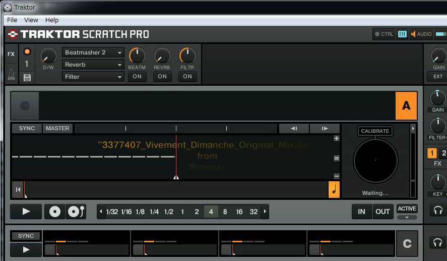
Task: Toggle the metronome icon below FX
Action: (x=12, y=75)
